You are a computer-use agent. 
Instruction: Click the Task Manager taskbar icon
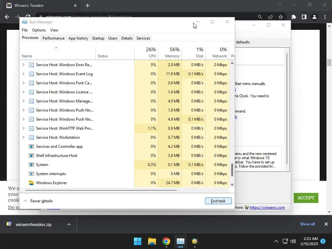click(181, 241)
